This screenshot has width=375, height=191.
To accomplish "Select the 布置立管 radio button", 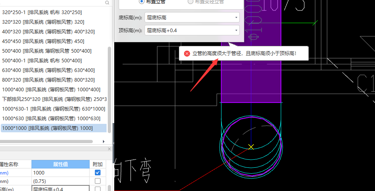I will 142,2.
